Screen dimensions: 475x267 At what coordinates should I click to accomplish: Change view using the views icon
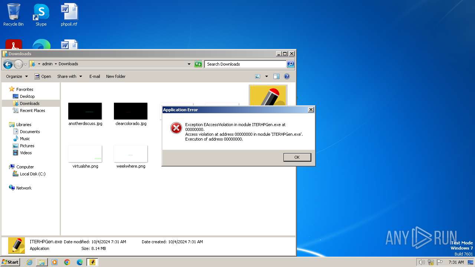[x=258, y=76]
